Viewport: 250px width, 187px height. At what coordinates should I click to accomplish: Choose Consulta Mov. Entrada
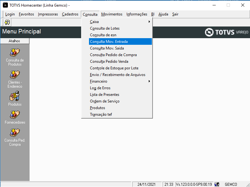[x=120, y=42]
